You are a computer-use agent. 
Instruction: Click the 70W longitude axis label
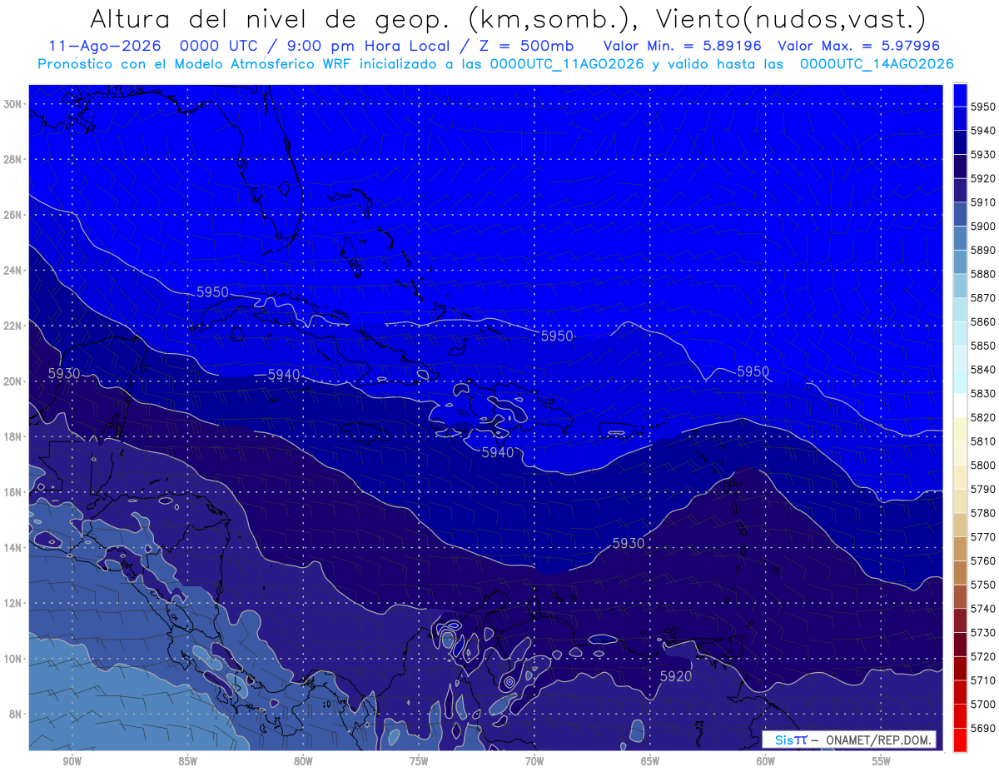point(534,761)
